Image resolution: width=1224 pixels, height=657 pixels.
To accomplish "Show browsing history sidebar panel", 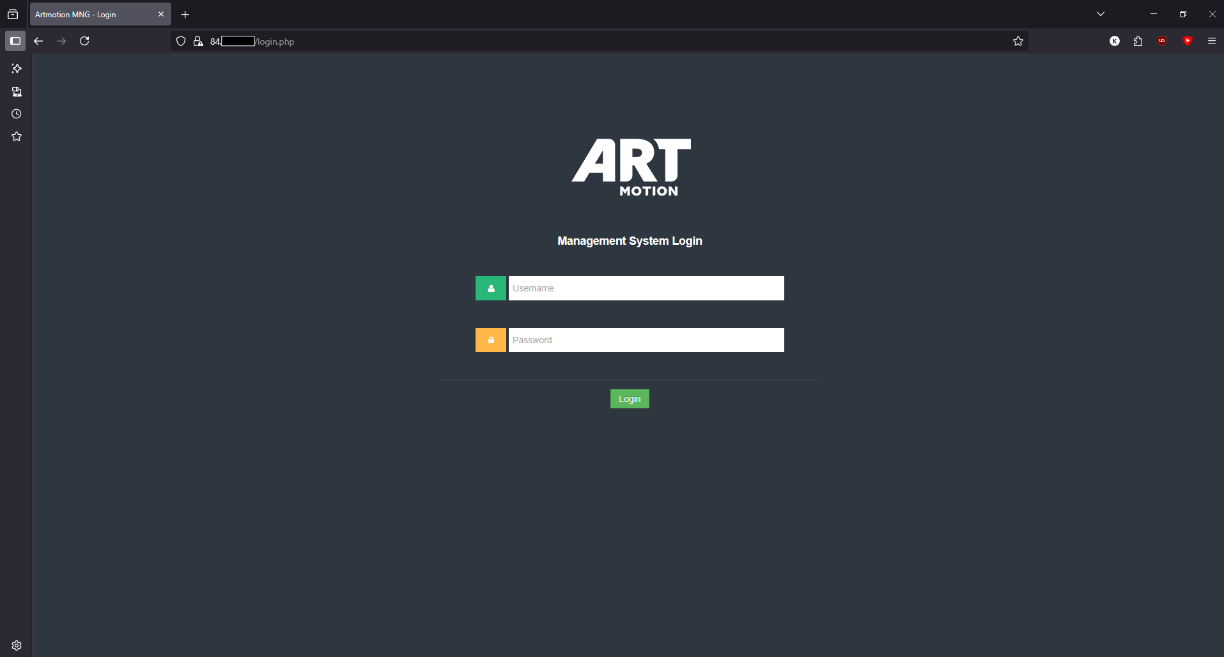I will [x=17, y=114].
